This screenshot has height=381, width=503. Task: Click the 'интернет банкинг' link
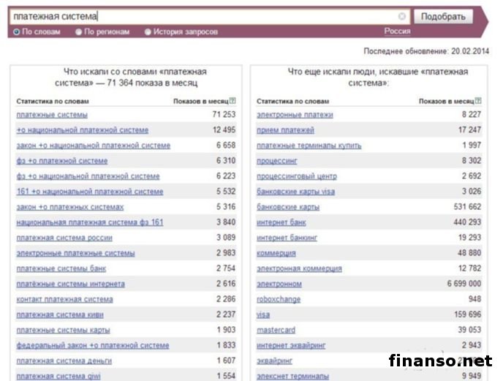click(x=287, y=238)
